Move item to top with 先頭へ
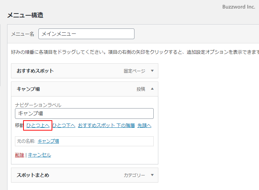Screen dimensions: 259x190 point(144,125)
